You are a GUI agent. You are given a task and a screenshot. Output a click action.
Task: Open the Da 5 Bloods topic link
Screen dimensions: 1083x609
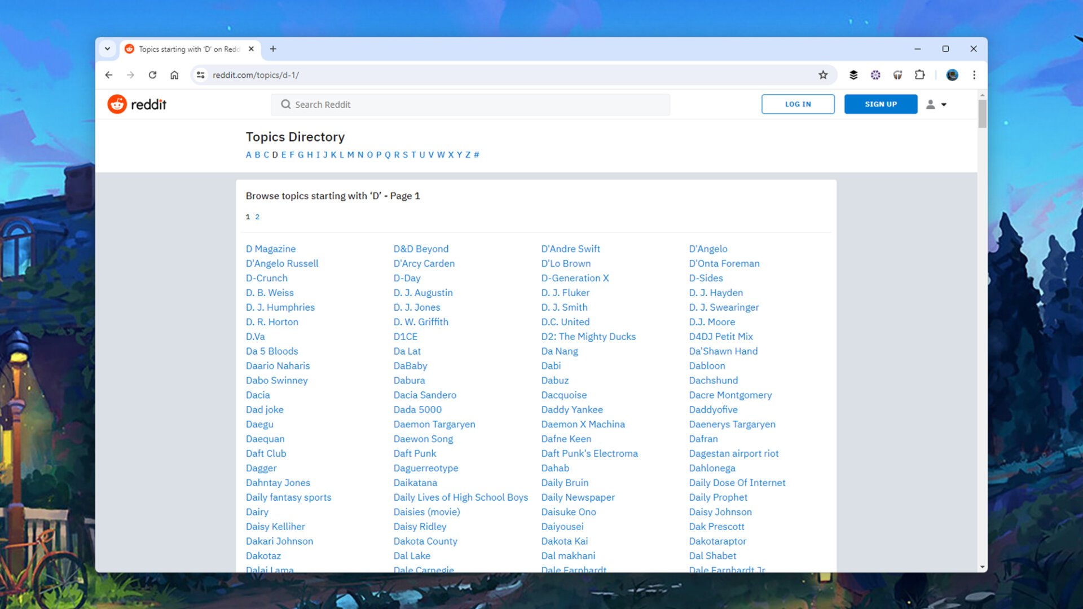pyautogui.click(x=272, y=351)
